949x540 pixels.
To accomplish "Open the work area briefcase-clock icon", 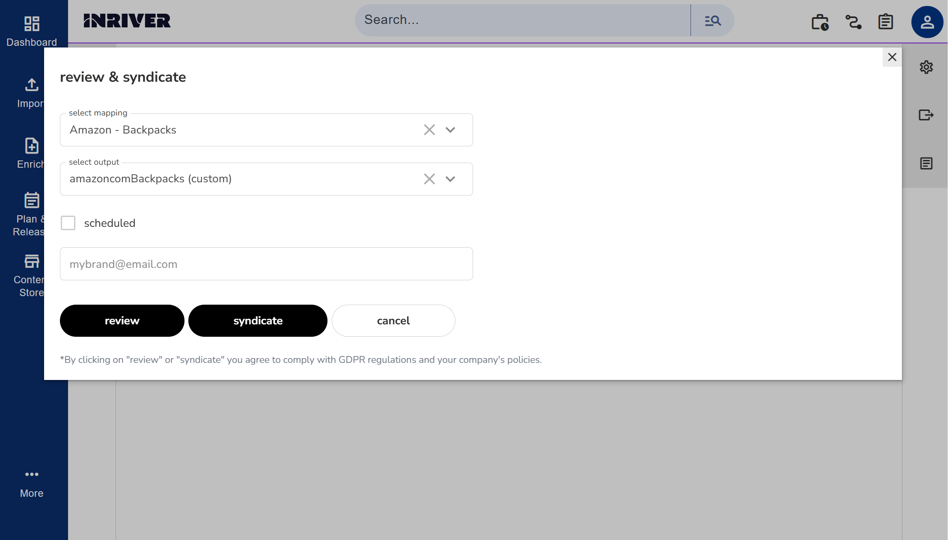I will (820, 22).
